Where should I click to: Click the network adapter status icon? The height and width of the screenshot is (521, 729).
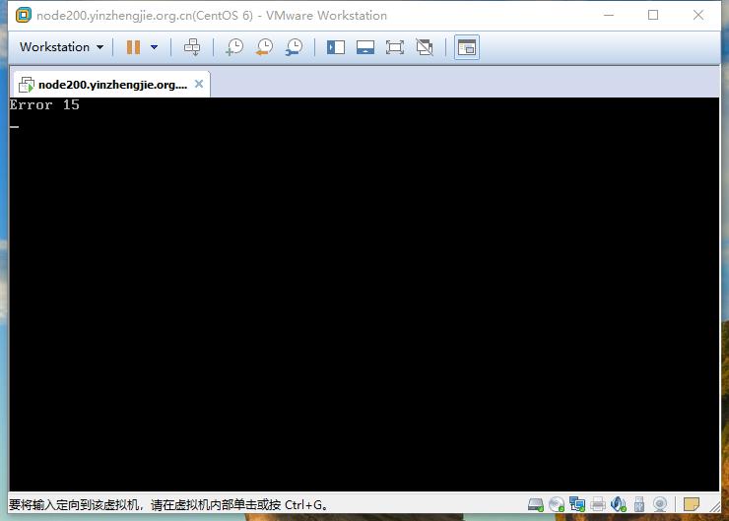(x=577, y=504)
